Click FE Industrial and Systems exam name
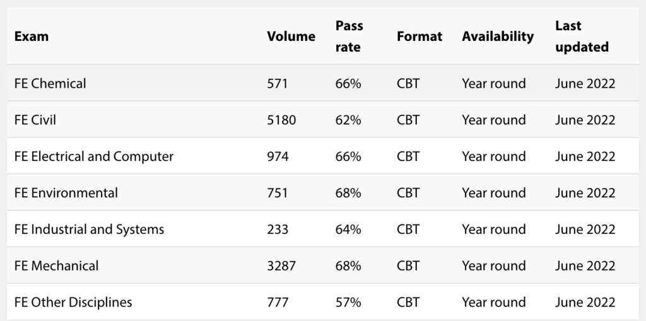This screenshot has width=646, height=321. [x=89, y=230]
